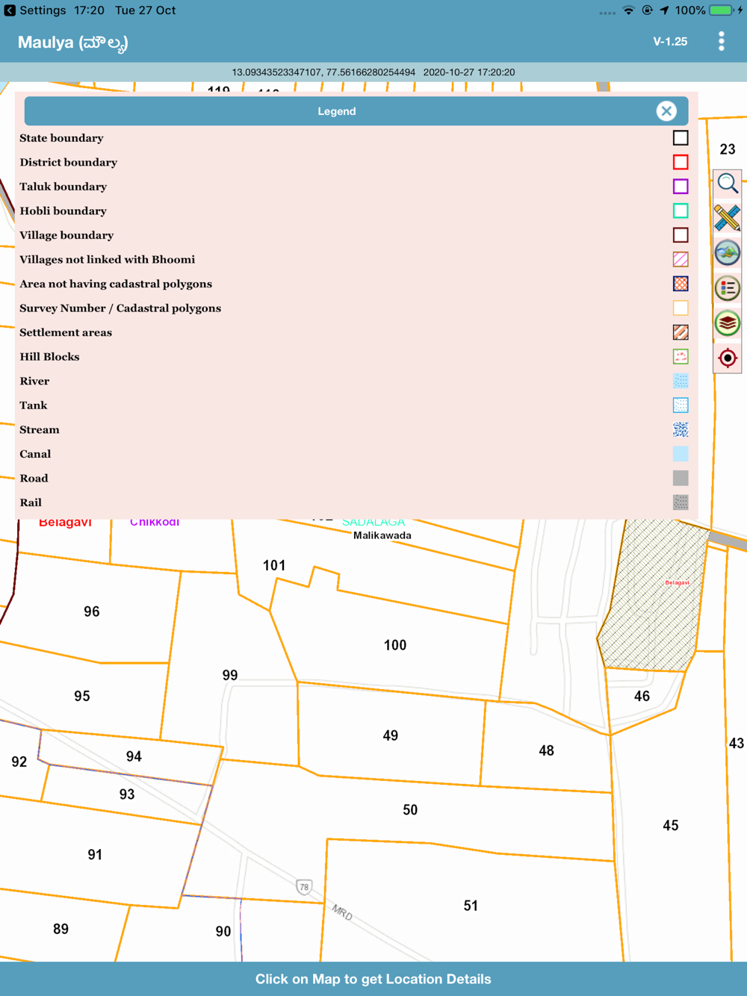The height and width of the screenshot is (996, 747).
Task: Tap the V-1.25 version label
Action: (670, 42)
